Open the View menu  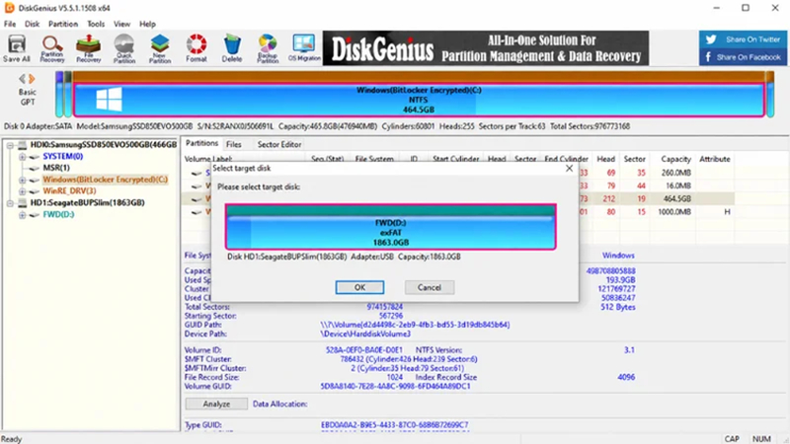coord(121,24)
